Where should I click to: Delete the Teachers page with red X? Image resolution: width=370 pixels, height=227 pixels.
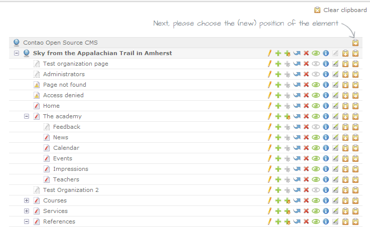tap(306, 179)
